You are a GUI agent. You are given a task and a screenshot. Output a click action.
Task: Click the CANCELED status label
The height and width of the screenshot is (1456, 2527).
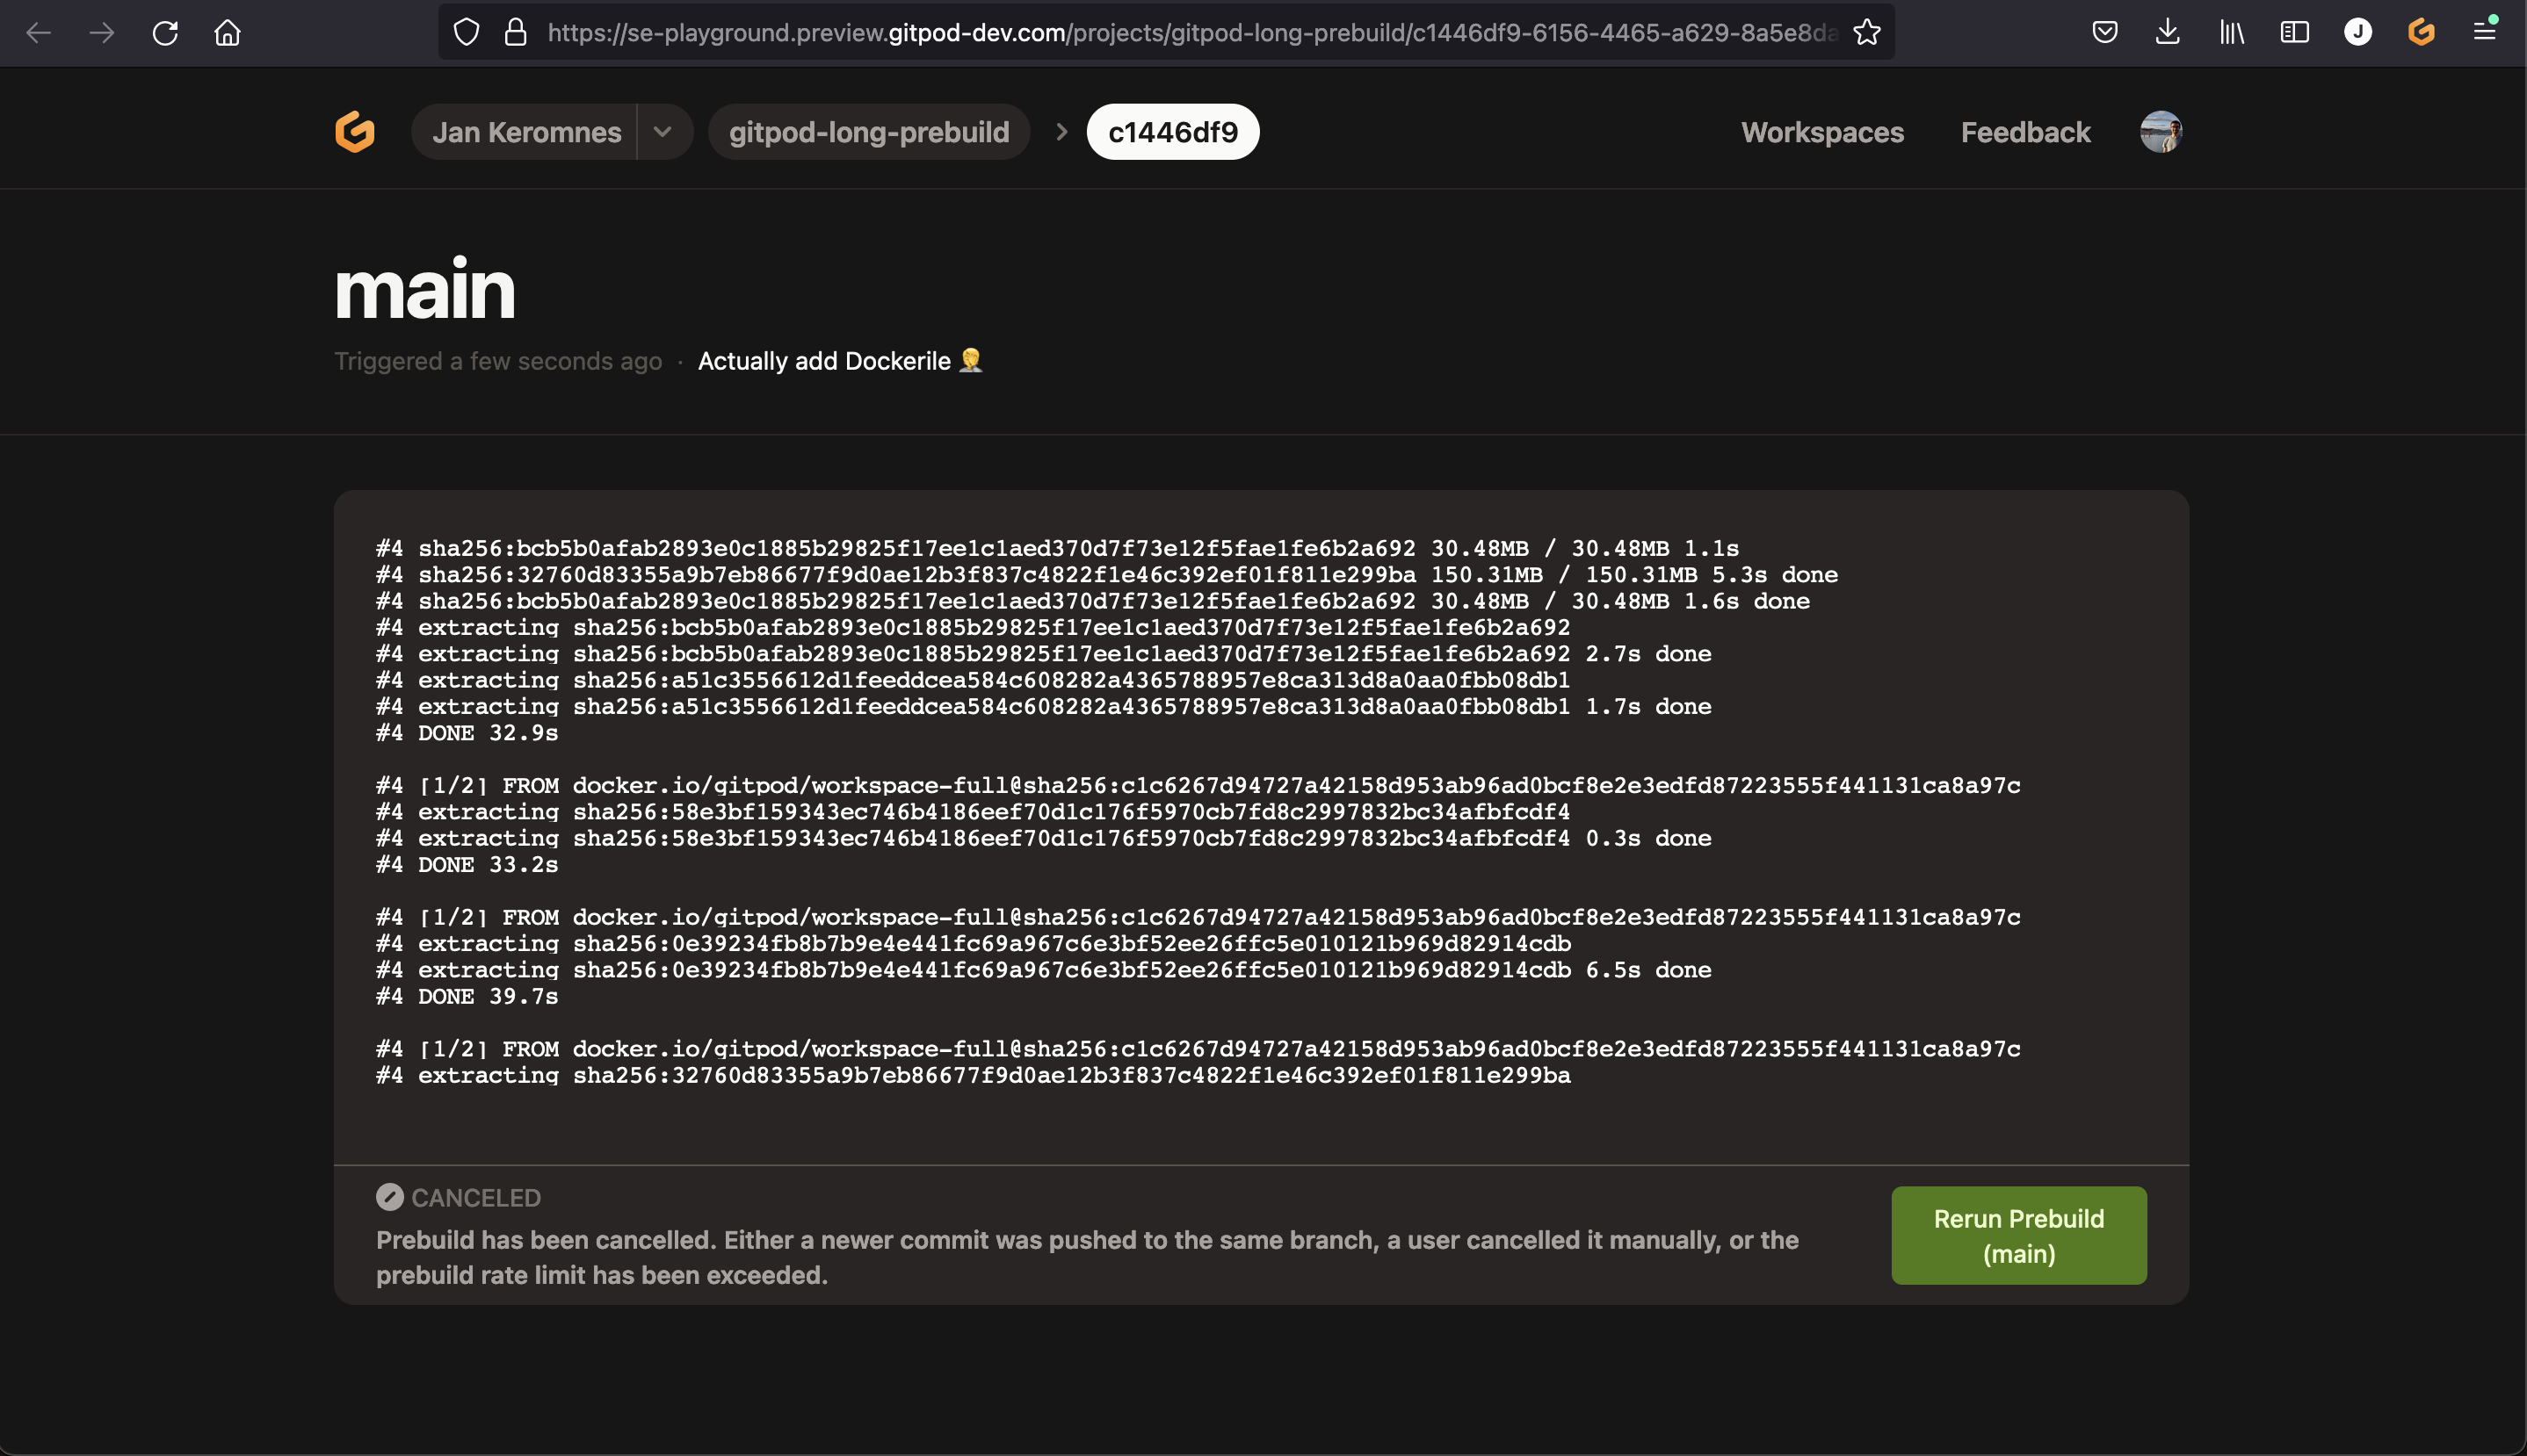pos(476,1197)
